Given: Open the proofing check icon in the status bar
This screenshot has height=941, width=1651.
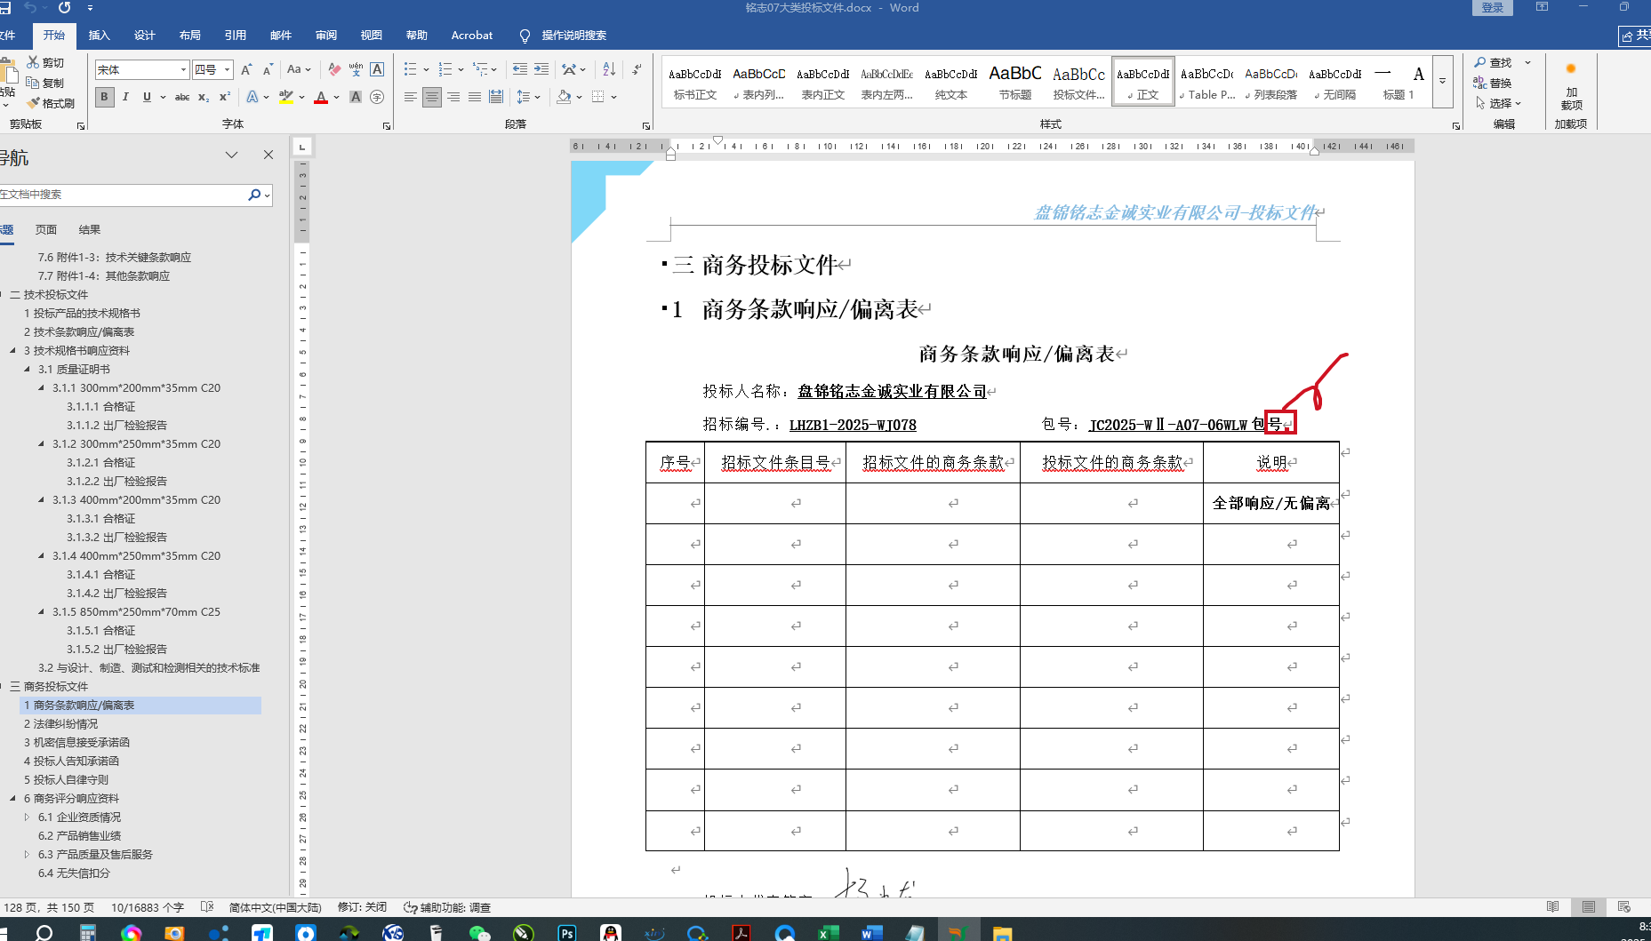Looking at the screenshot, I should pyautogui.click(x=207, y=907).
